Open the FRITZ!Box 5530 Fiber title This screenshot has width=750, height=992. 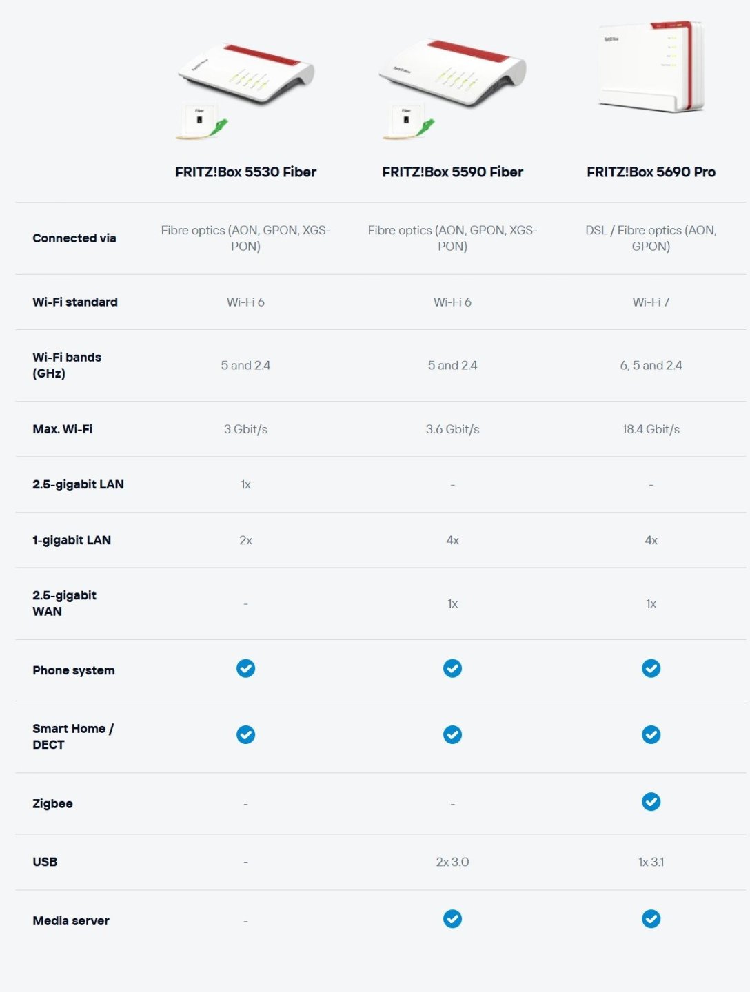[x=245, y=172]
